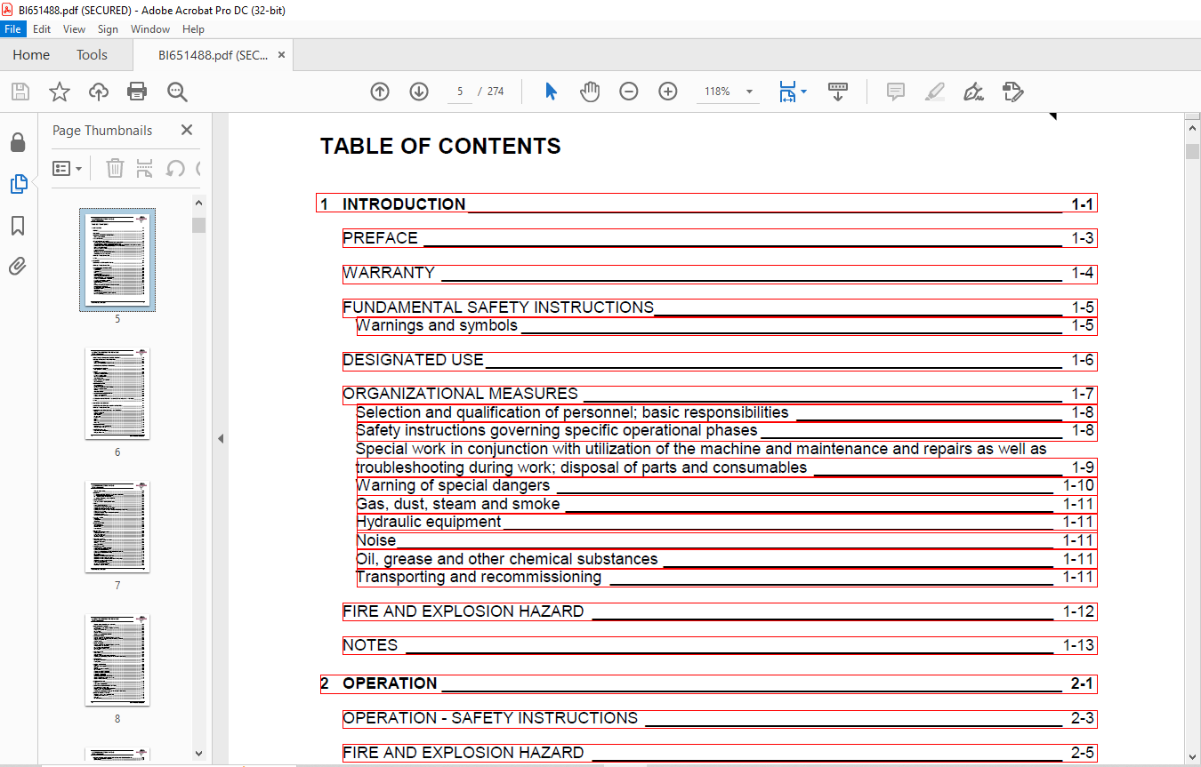Click the upload to cloud icon
This screenshot has width=1201, height=767.
[x=98, y=92]
